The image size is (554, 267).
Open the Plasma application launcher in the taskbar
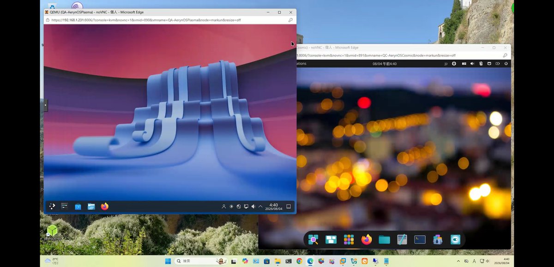pos(52,206)
